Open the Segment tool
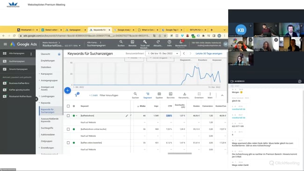This screenshot has height=171, width=304. 147,95
